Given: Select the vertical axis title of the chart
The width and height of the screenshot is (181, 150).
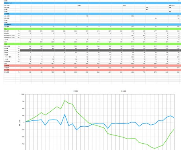Looking at the screenshot, I should pyautogui.click(x=20, y=123).
